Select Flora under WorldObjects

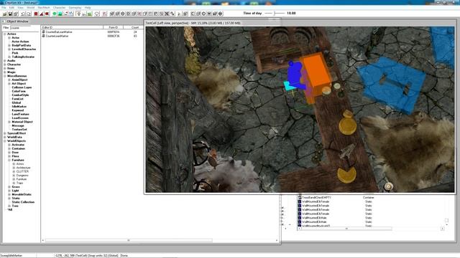point(15,156)
